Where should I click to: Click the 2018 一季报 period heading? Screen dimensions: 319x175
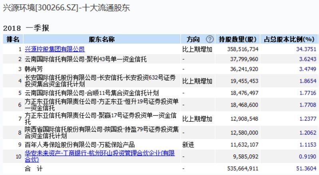coord(26,28)
